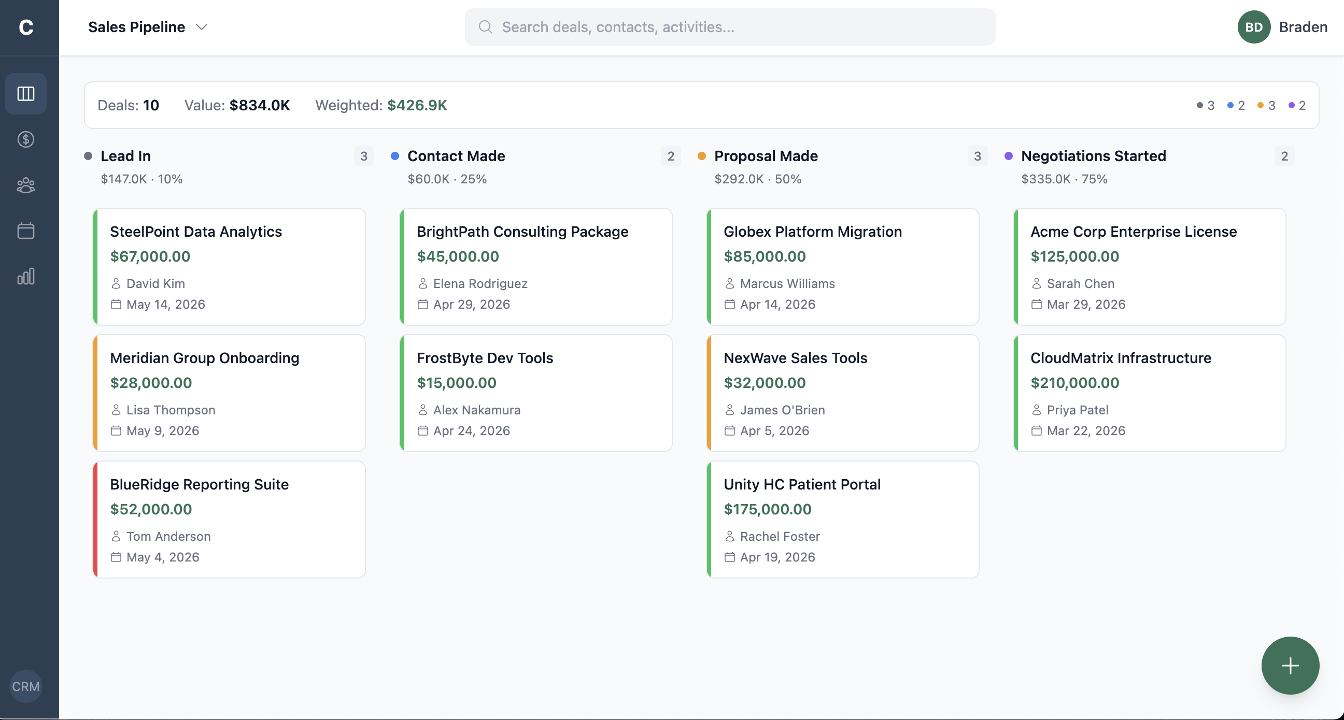Viewport: 1344px width, 720px height.
Task: Open the Deals dollar icon in sidebar
Action: click(x=25, y=139)
